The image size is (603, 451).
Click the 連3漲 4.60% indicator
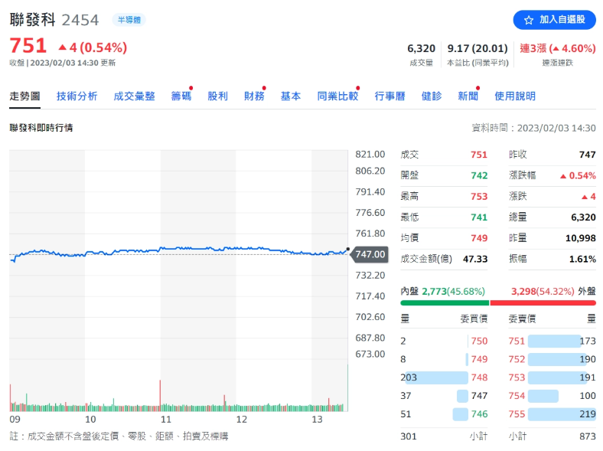558,48
